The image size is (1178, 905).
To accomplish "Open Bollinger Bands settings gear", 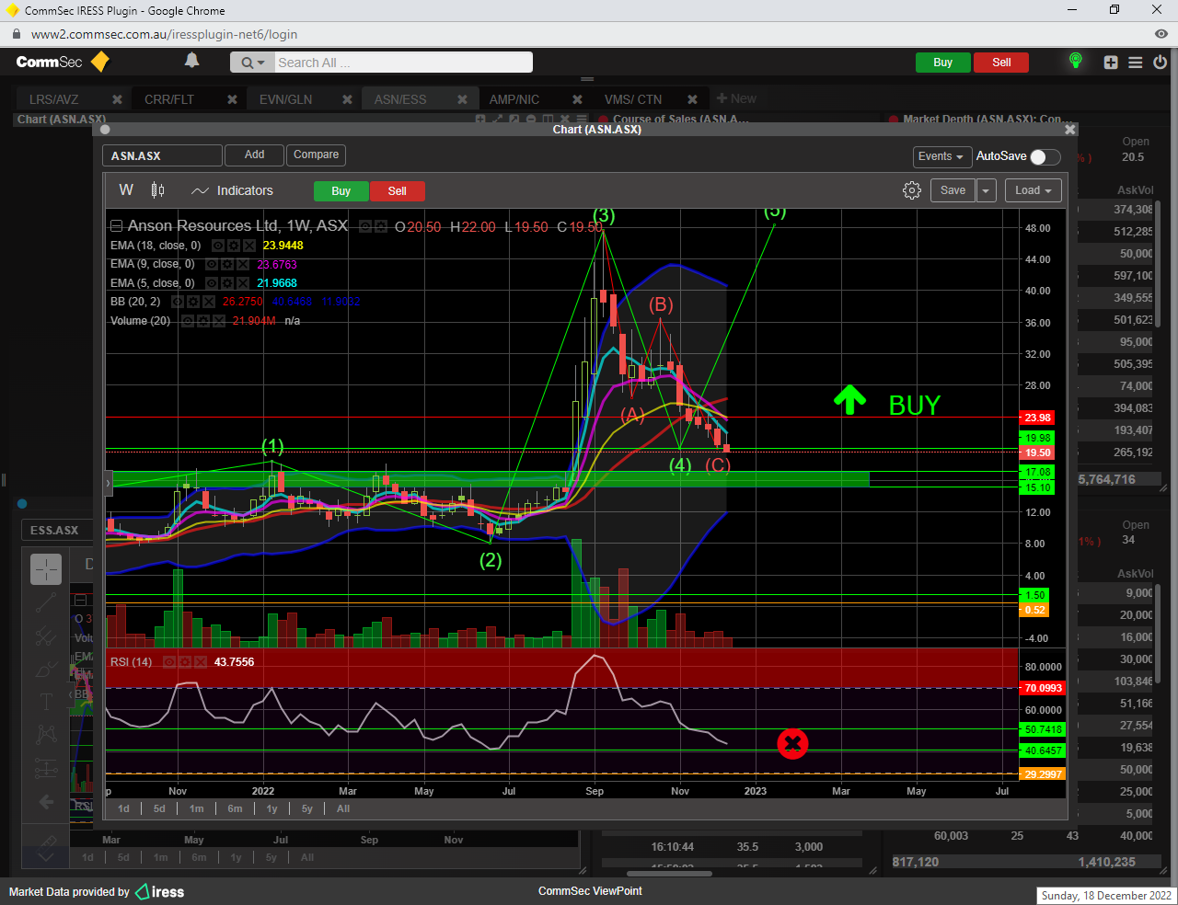I will 193,302.
